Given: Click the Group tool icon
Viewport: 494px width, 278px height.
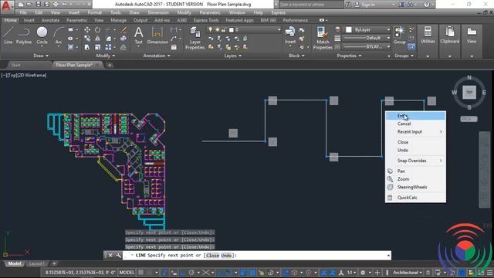Looking at the screenshot, I should click(x=400, y=35).
